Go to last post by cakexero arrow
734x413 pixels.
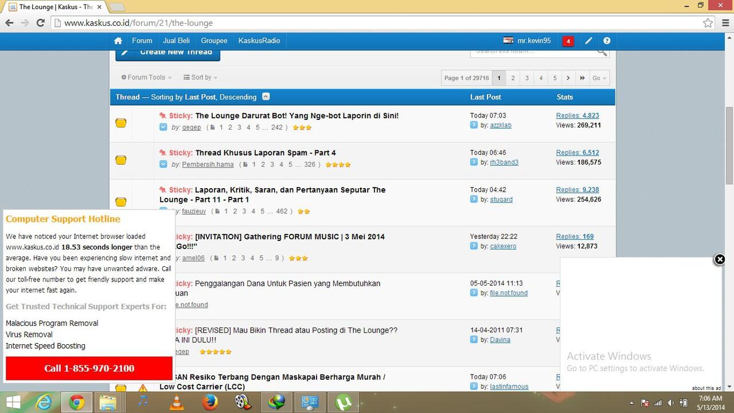(x=474, y=246)
